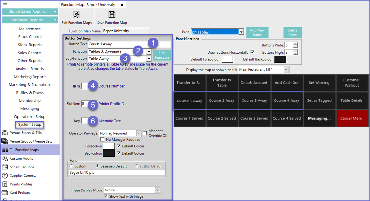Open the Maintenance menu
370x201 pixels.
30,29
